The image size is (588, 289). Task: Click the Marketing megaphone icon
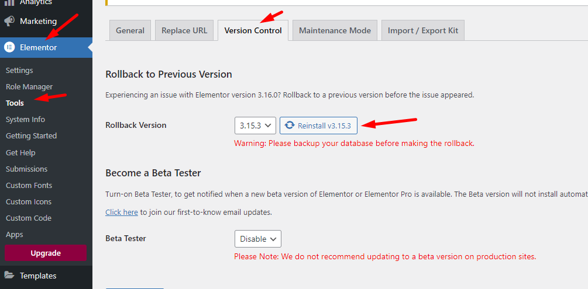[x=9, y=21]
